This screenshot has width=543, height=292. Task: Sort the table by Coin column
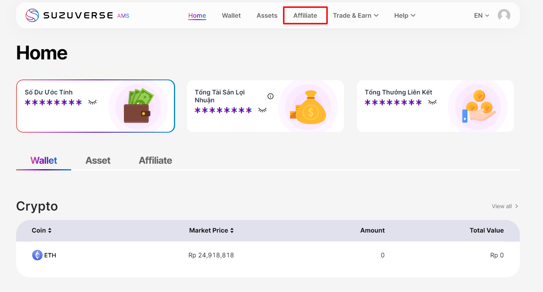[x=42, y=231]
